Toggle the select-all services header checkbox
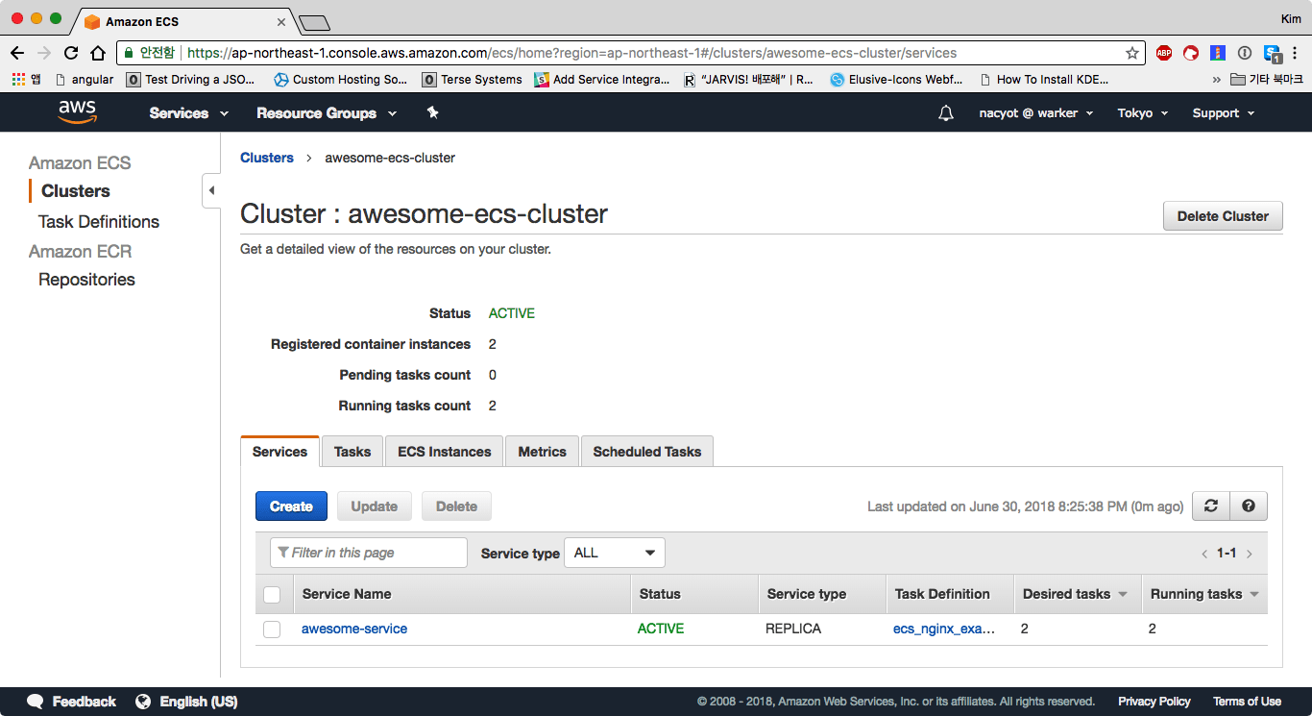The height and width of the screenshot is (716, 1312). click(x=272, y=595)
